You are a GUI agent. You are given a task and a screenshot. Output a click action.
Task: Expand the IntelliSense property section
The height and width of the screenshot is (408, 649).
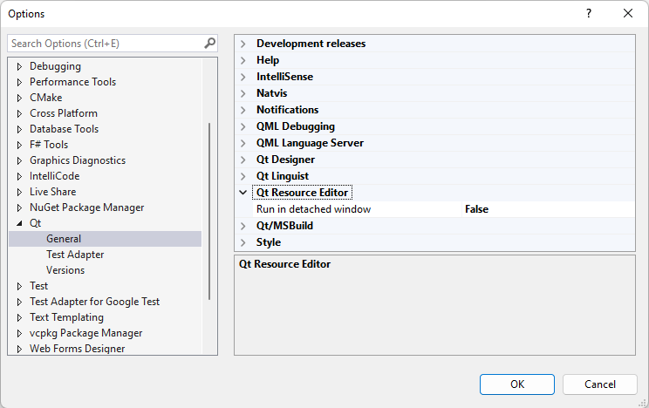[x=243, y=77]
